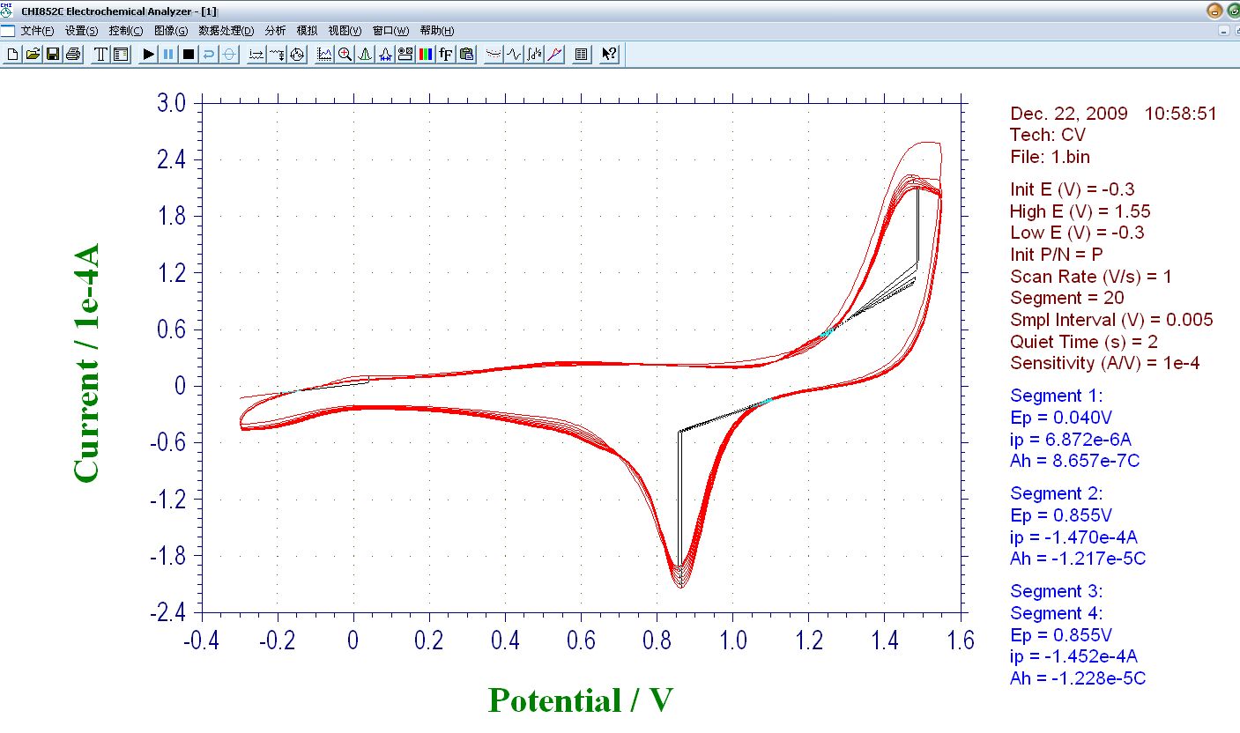Start the experiment with the Run button
Viewport: 1240px width, 733px height.
point(148,55)
